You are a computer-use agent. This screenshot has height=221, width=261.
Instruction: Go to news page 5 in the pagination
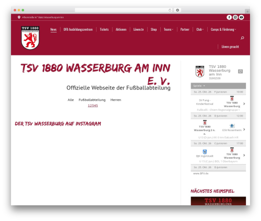tap(97, 106)
